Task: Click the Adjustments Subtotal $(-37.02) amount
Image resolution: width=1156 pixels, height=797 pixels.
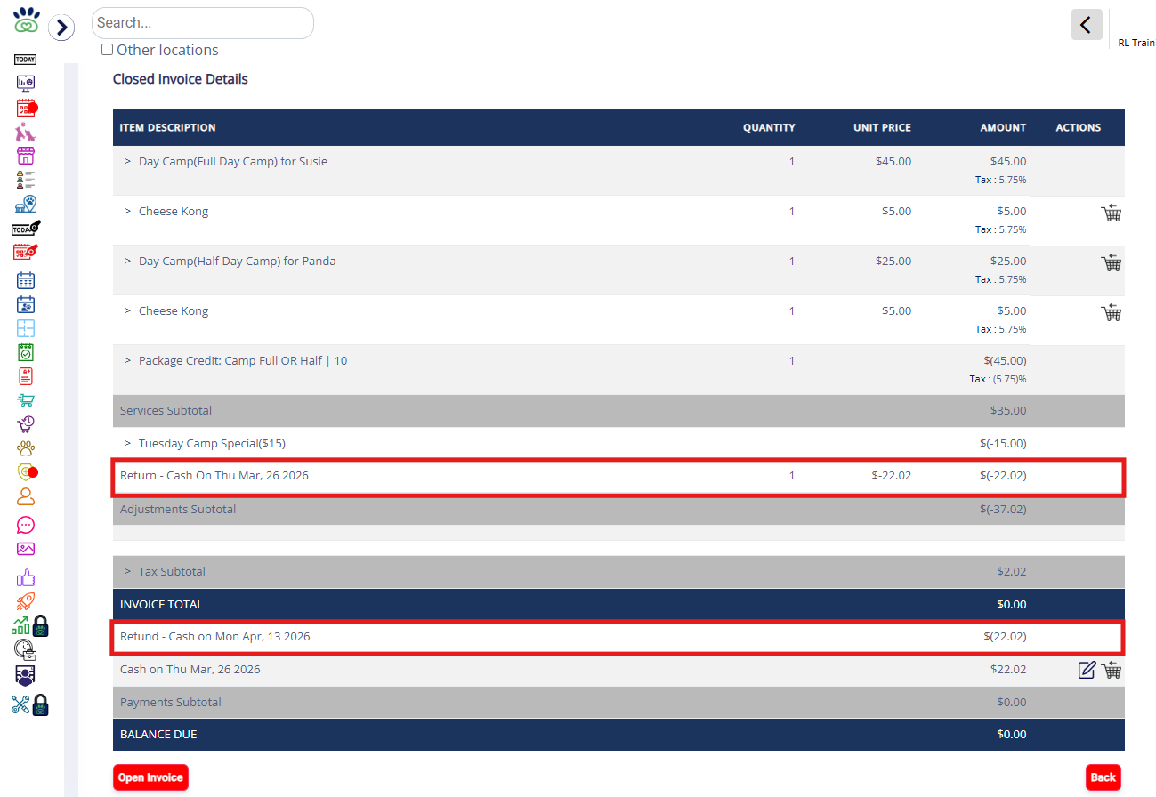Action: (x=1002, y=510)
